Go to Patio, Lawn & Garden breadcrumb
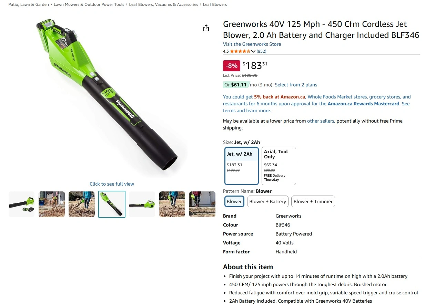 (x=29, y=4)
